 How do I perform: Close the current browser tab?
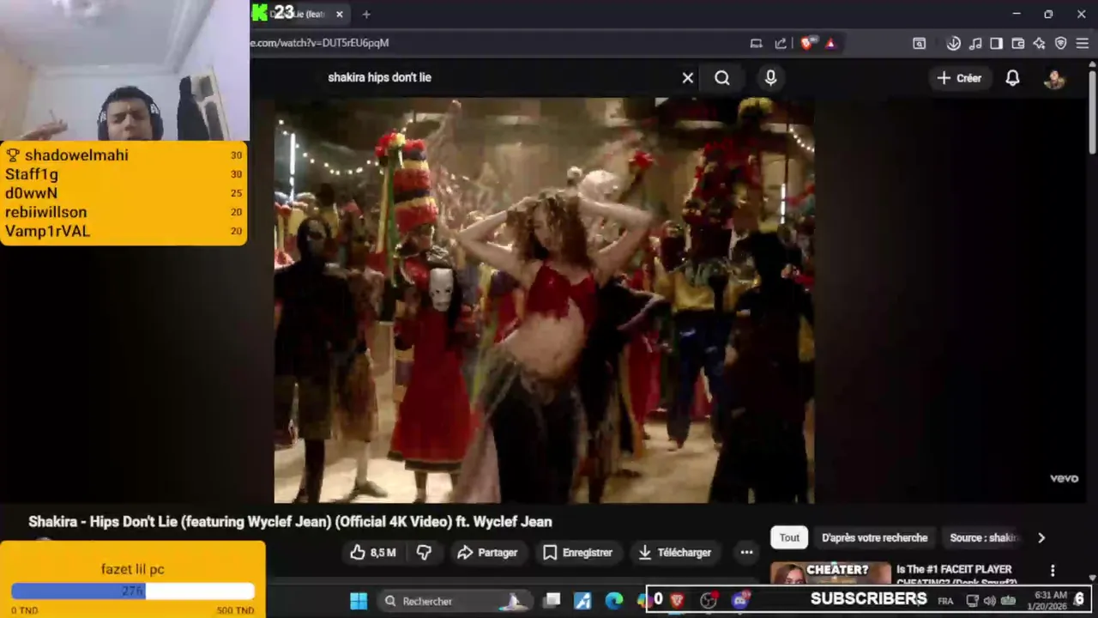(340, 15)
